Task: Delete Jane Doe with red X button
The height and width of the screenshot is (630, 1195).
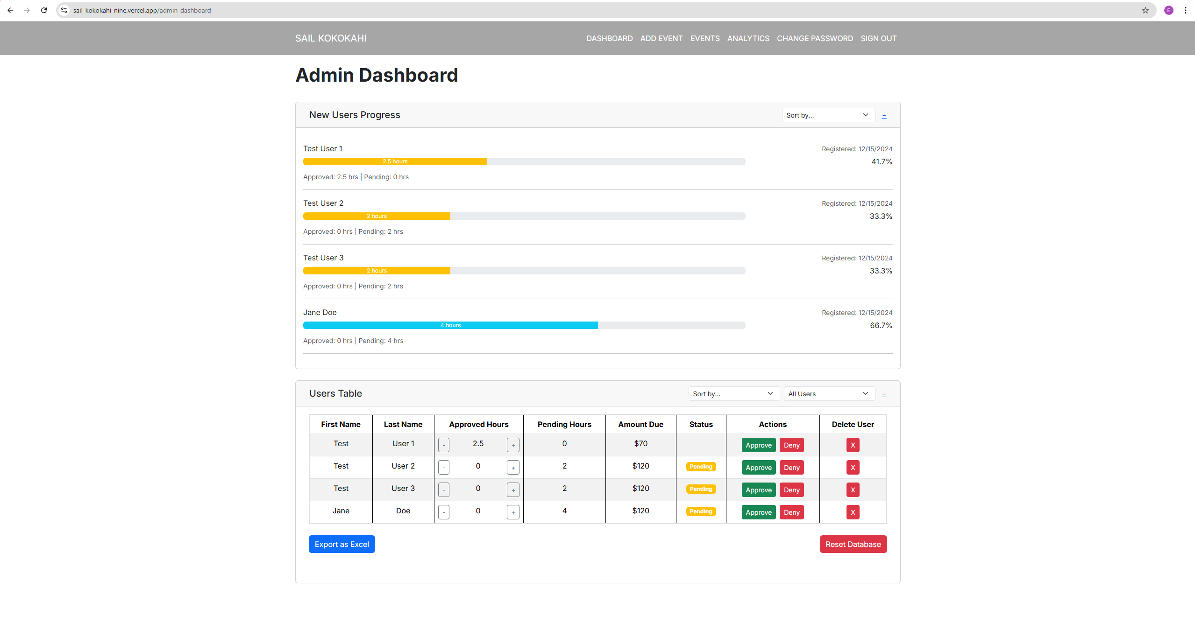Action: (x=853, y=512)
